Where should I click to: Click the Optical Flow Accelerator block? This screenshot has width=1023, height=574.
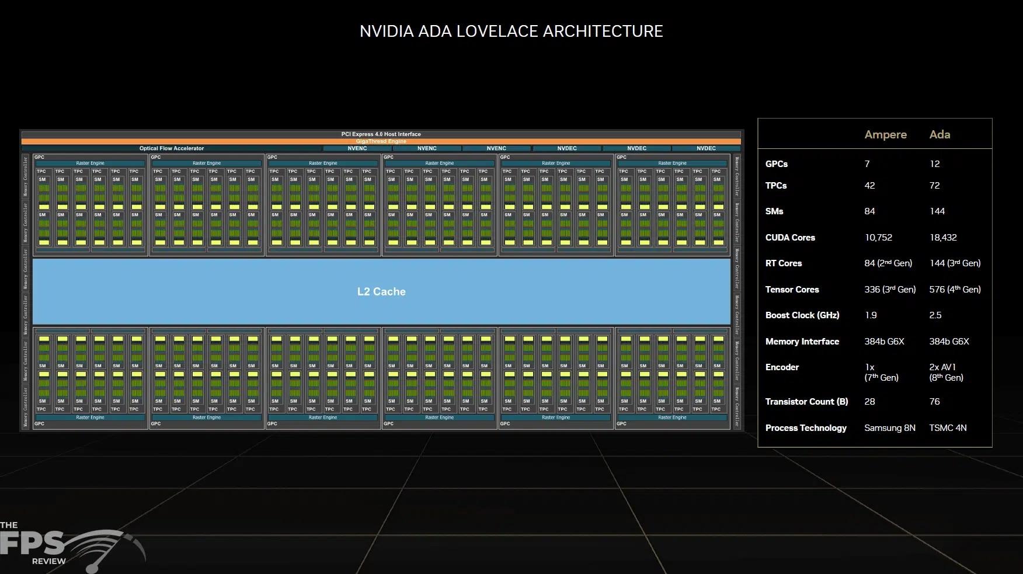[172, 148]
